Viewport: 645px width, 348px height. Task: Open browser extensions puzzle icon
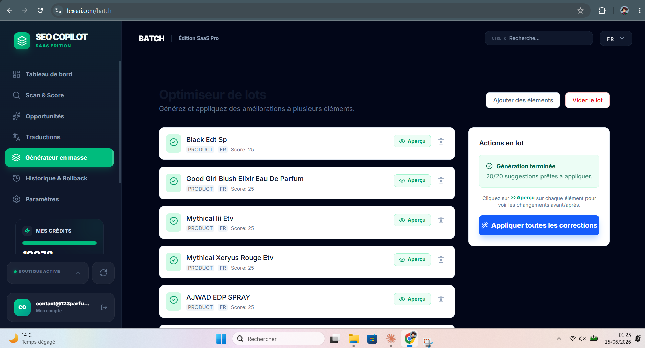point(602,10)
